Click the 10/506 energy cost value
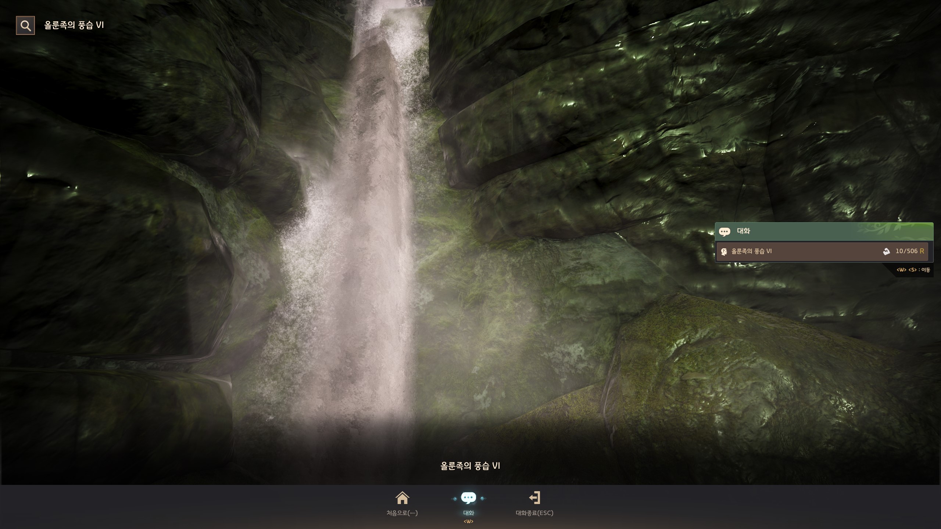This screenshot has height=529, width=941. pyautogui.click(x=906, y=251)
